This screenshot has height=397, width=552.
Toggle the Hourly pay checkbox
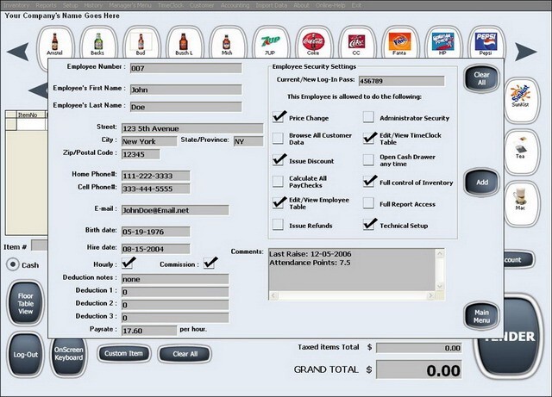coord(127,264)
